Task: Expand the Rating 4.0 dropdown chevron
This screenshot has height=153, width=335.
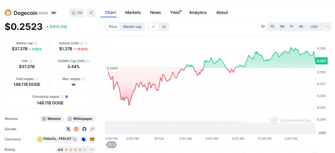Action: [91, 150]
